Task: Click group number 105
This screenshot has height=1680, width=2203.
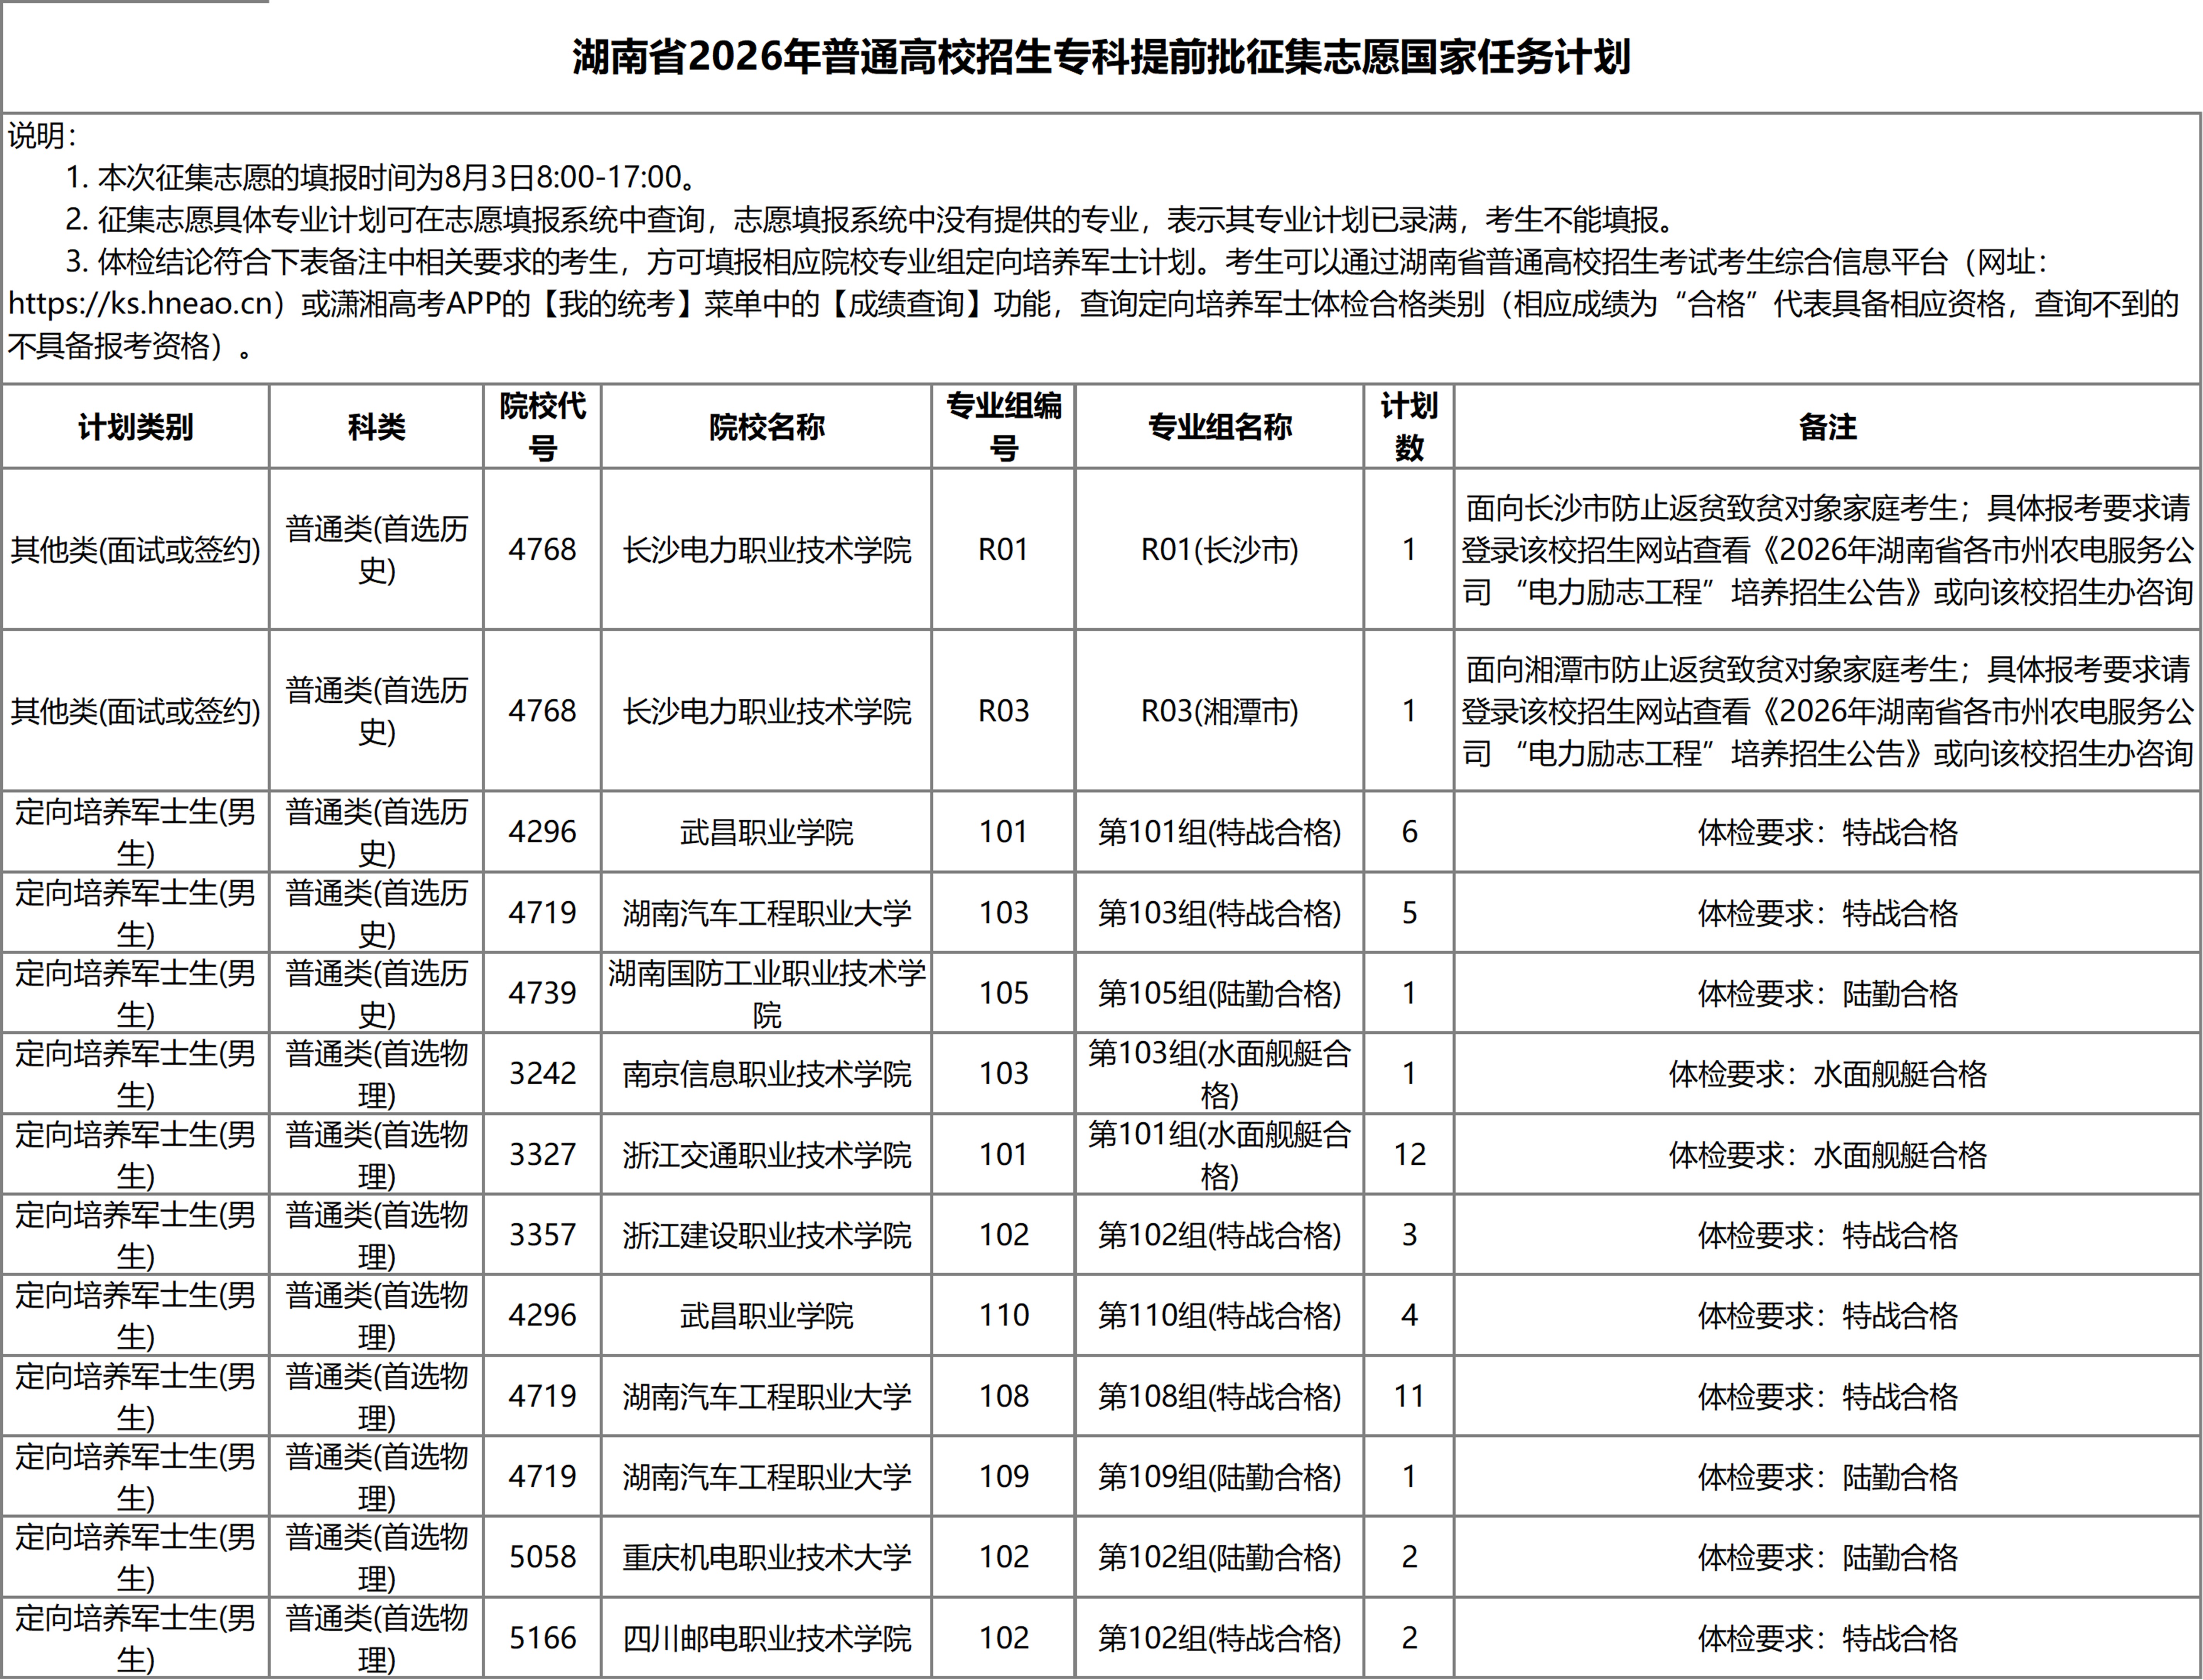Action: [x=1003, y=993]
